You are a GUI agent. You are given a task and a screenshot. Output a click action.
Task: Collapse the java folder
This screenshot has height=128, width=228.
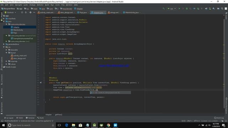pyautogui.click(x=4, y=21)
